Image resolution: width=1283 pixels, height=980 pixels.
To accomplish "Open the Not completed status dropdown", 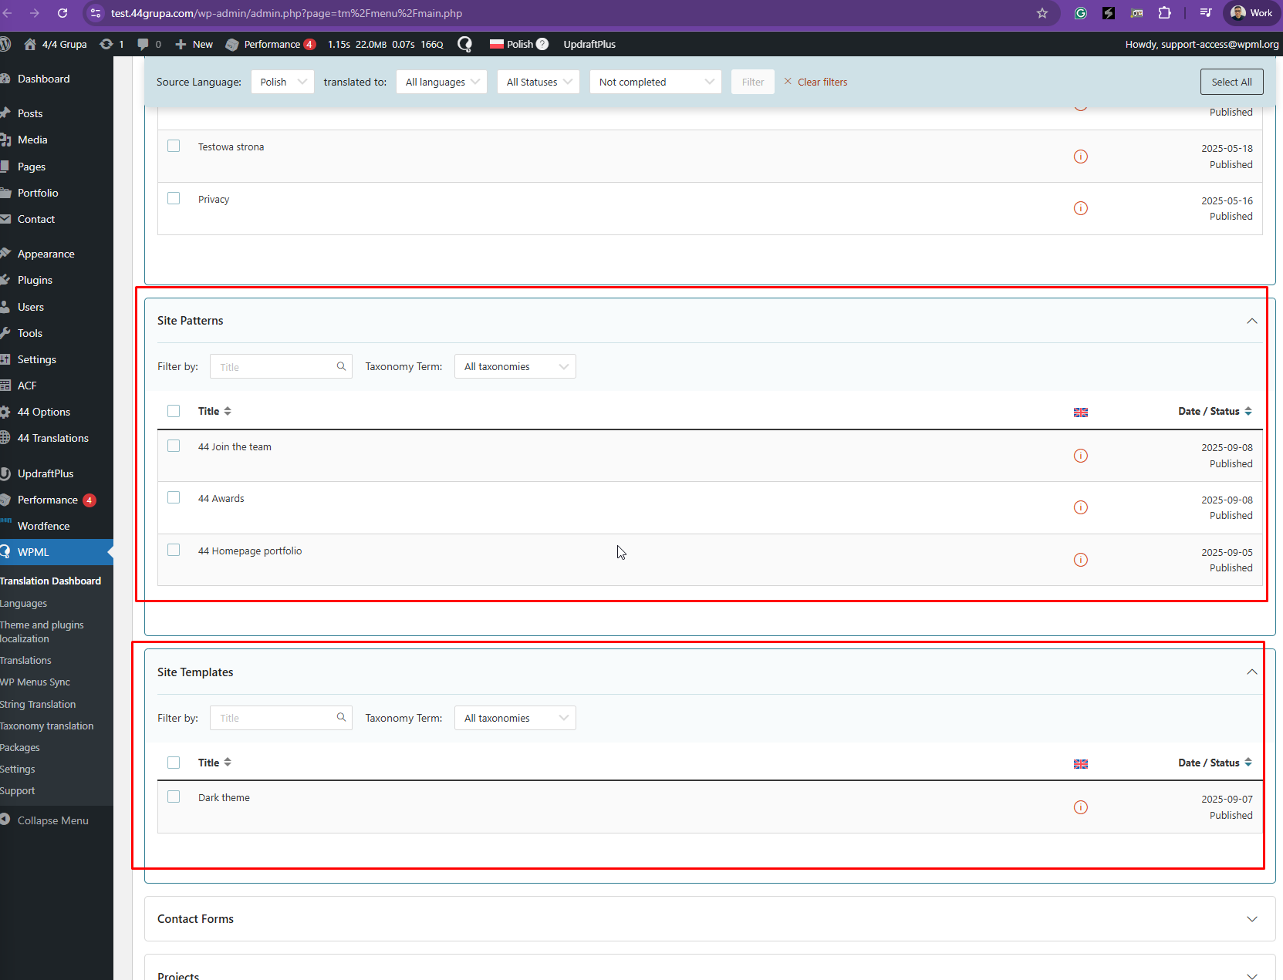I will pos(655,82).
